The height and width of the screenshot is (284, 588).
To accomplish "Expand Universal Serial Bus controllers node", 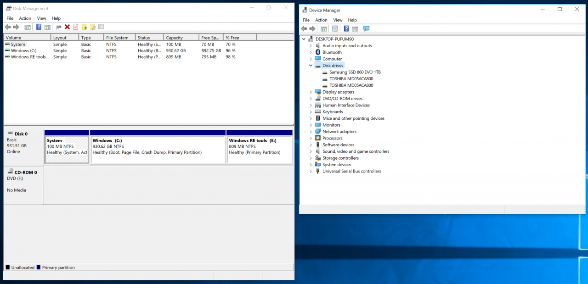I will pos(311,171).
